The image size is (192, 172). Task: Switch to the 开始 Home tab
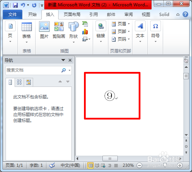[32, 14]
